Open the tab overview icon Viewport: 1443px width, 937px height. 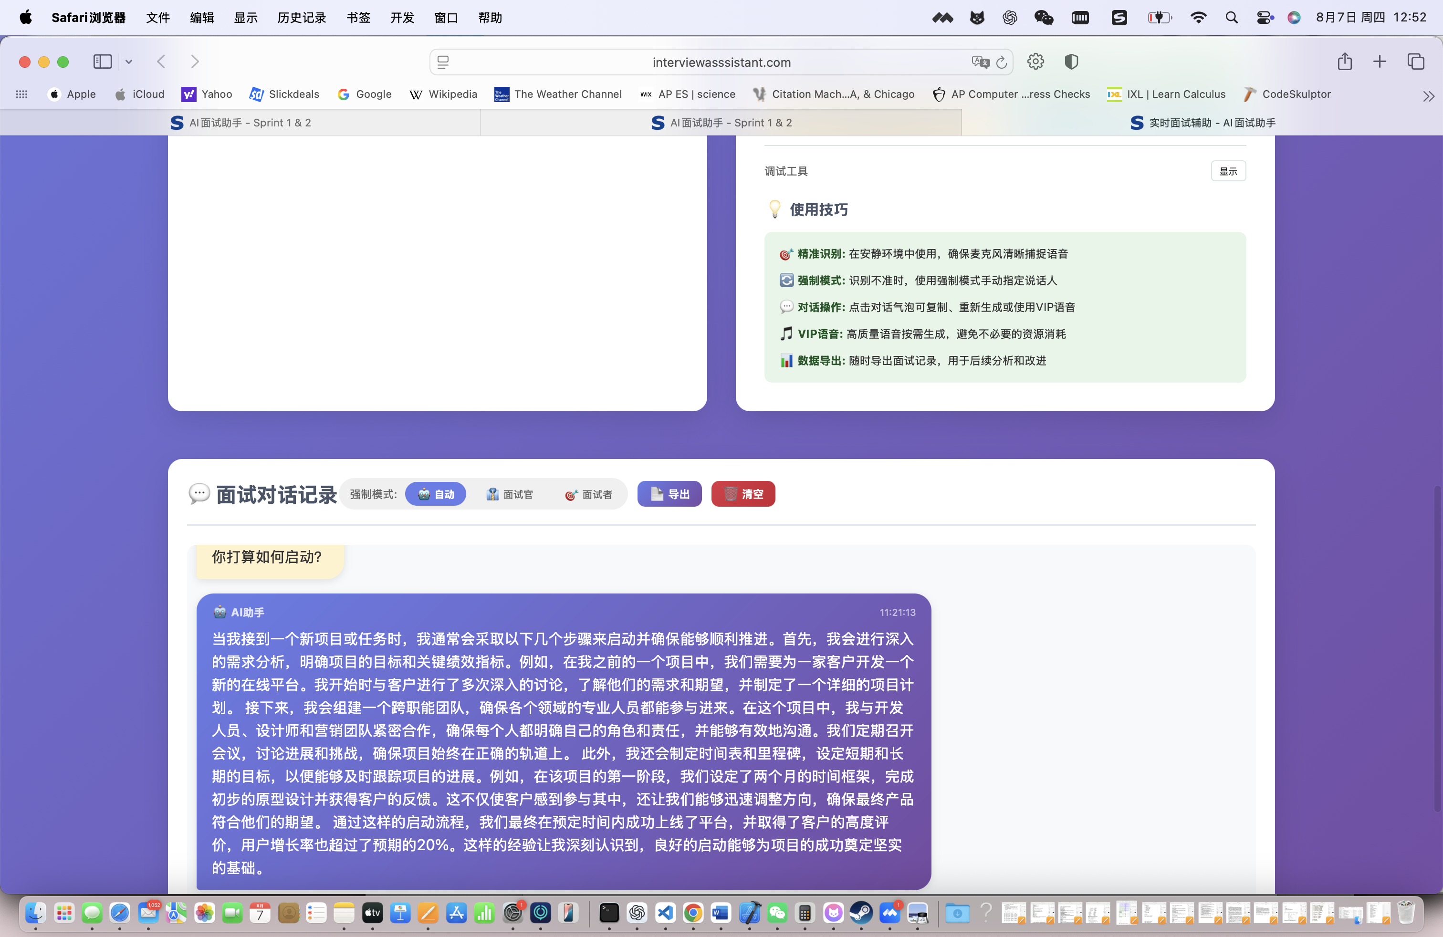[x=1416, y=61]
